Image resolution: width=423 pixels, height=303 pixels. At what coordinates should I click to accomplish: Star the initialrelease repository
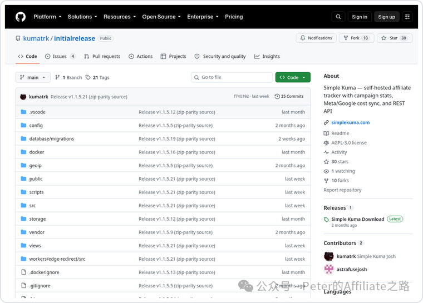(395, 38)
